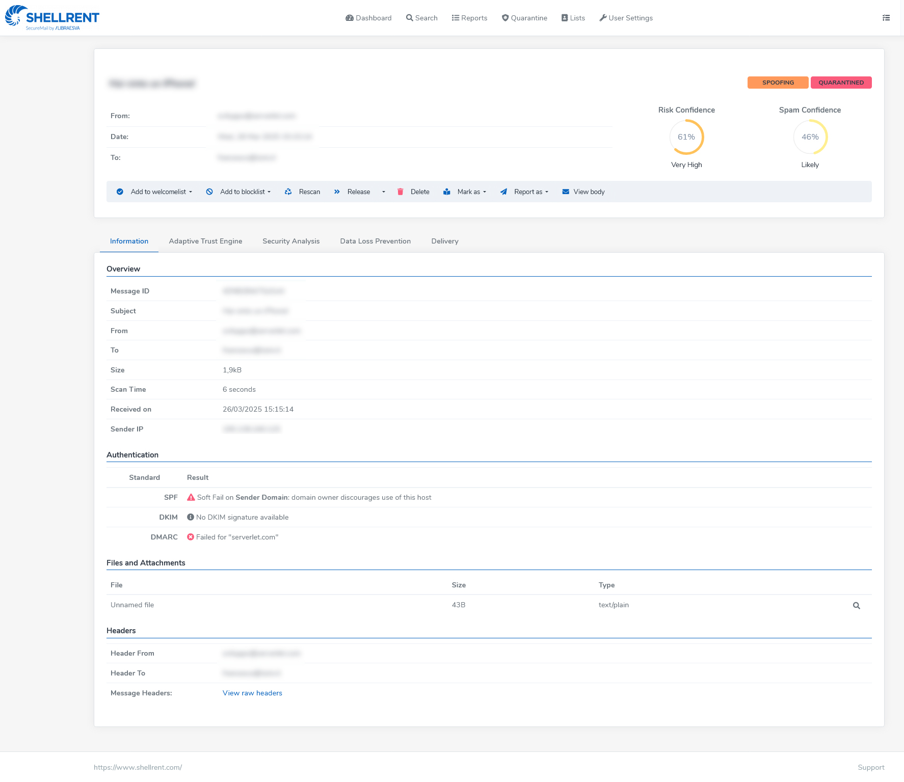Click the Reports list icon
The image size is (904, 782).
(x=456, y=18)
